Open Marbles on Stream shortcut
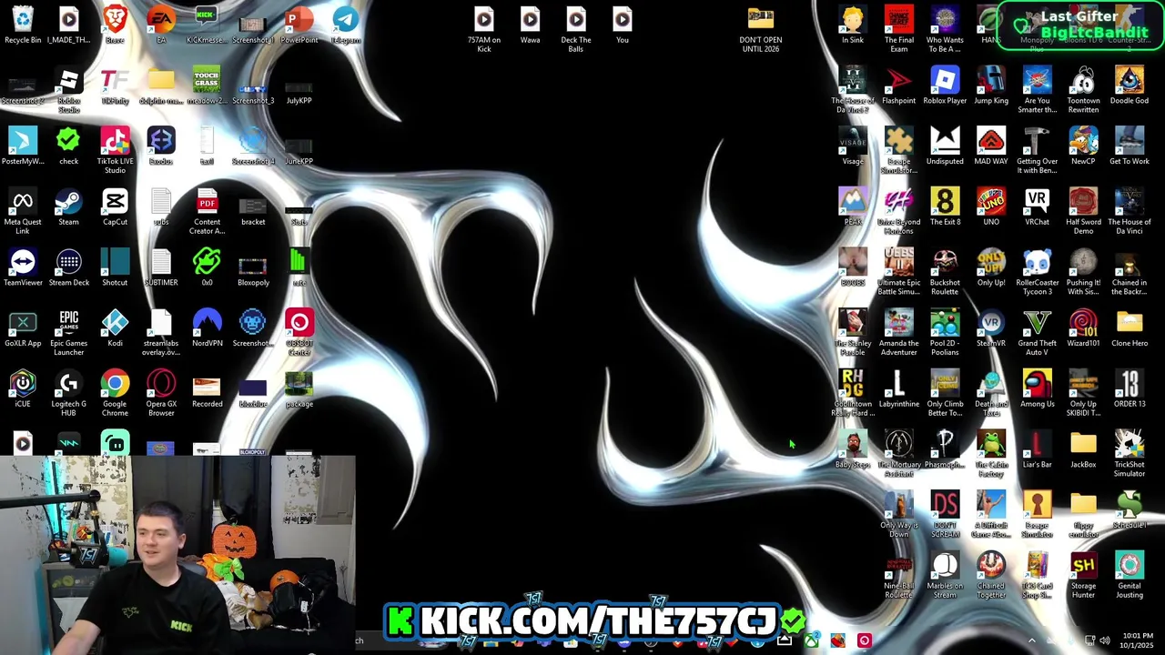1165x655 pixels. pos(945,576)
